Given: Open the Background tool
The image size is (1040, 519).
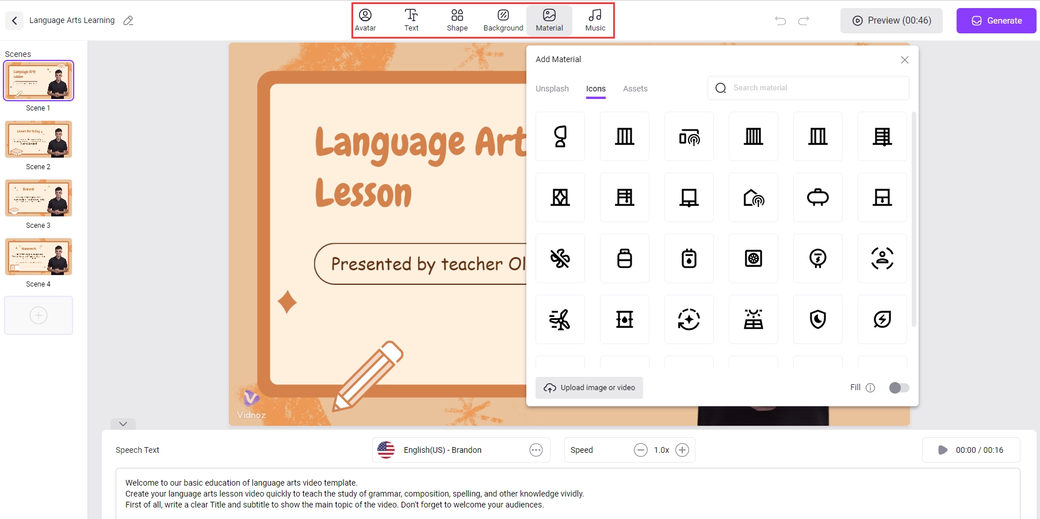Looking at the screenshot, I should pyautogui.click(x=503, y=20).
